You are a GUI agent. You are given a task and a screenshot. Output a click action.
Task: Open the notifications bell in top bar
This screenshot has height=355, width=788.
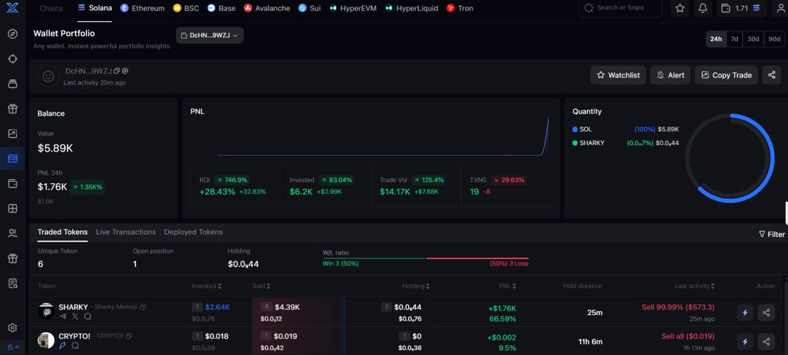point(703,9)
